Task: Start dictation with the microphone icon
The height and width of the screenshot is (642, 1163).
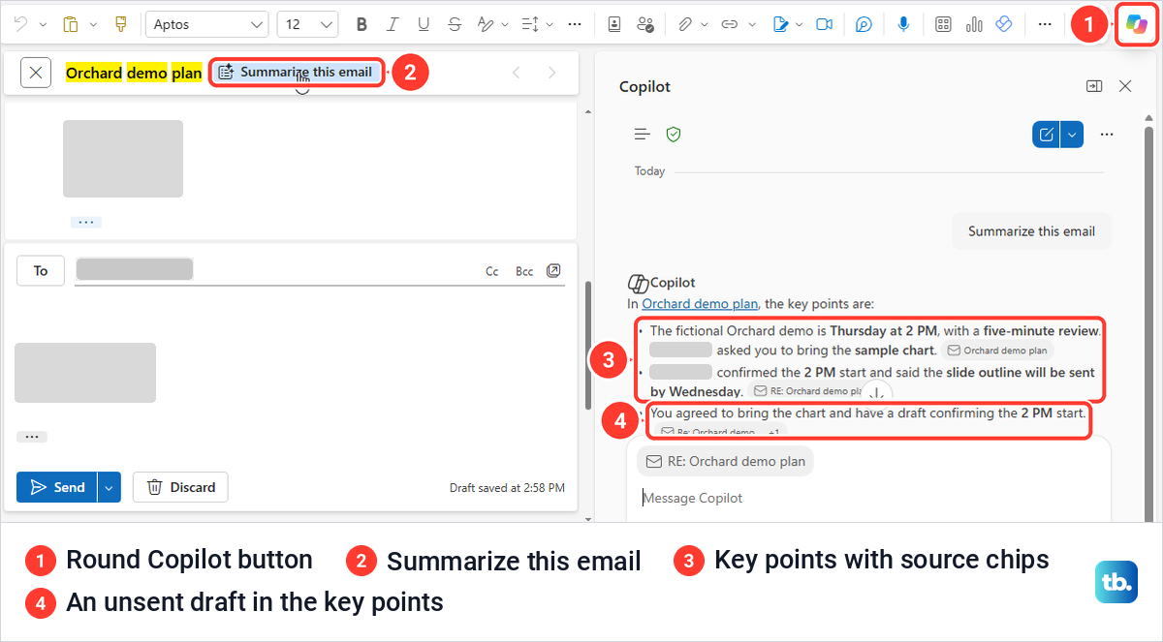Action: [x=903, y=24]
